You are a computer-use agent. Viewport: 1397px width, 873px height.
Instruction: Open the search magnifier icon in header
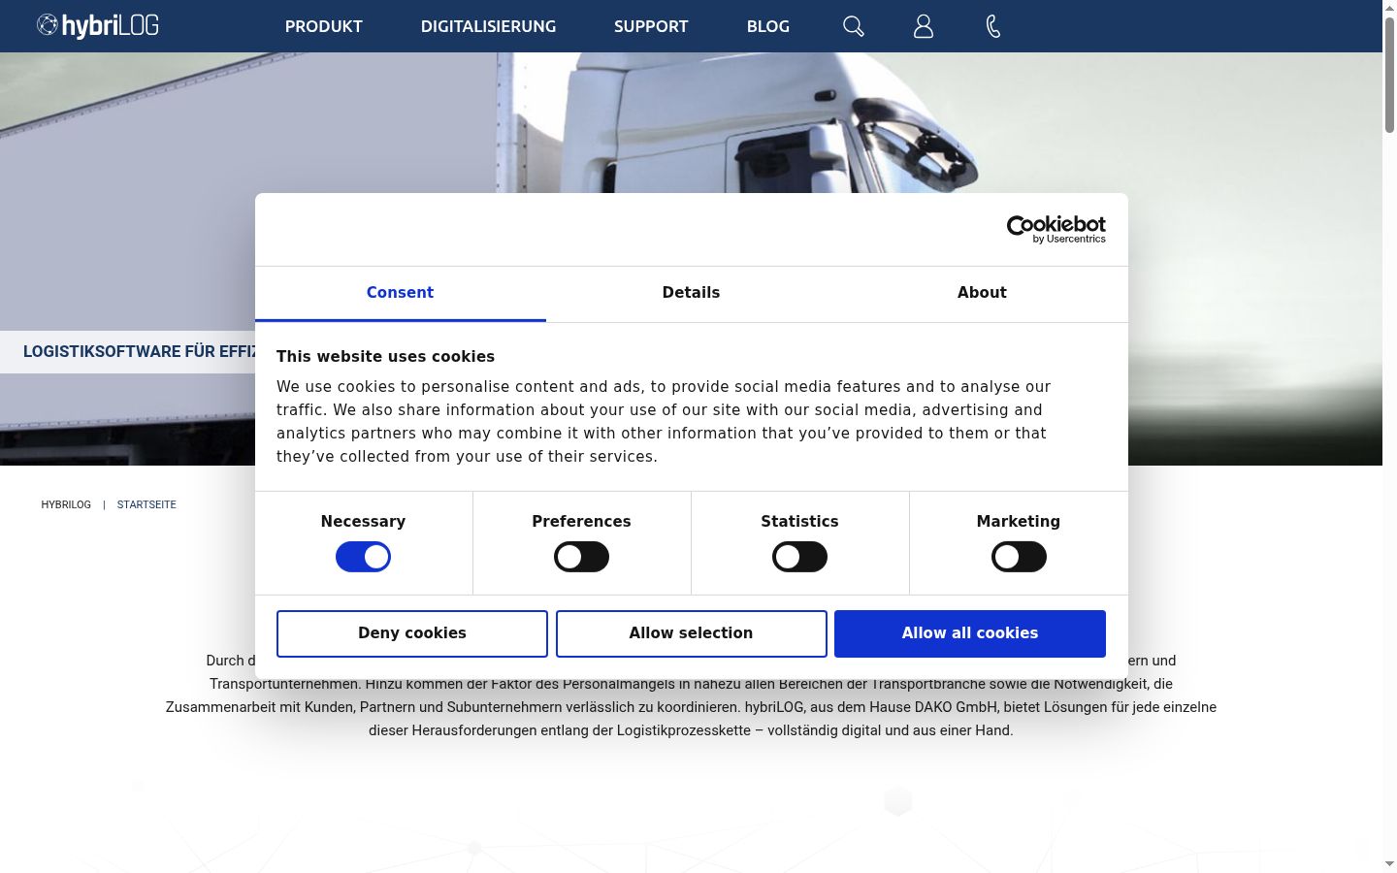[854, 26]
